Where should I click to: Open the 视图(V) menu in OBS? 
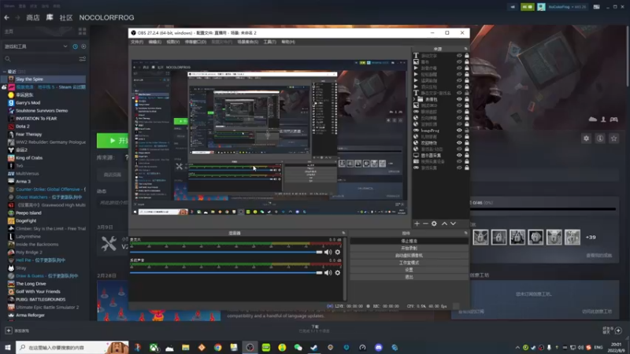tap(172, 42)
